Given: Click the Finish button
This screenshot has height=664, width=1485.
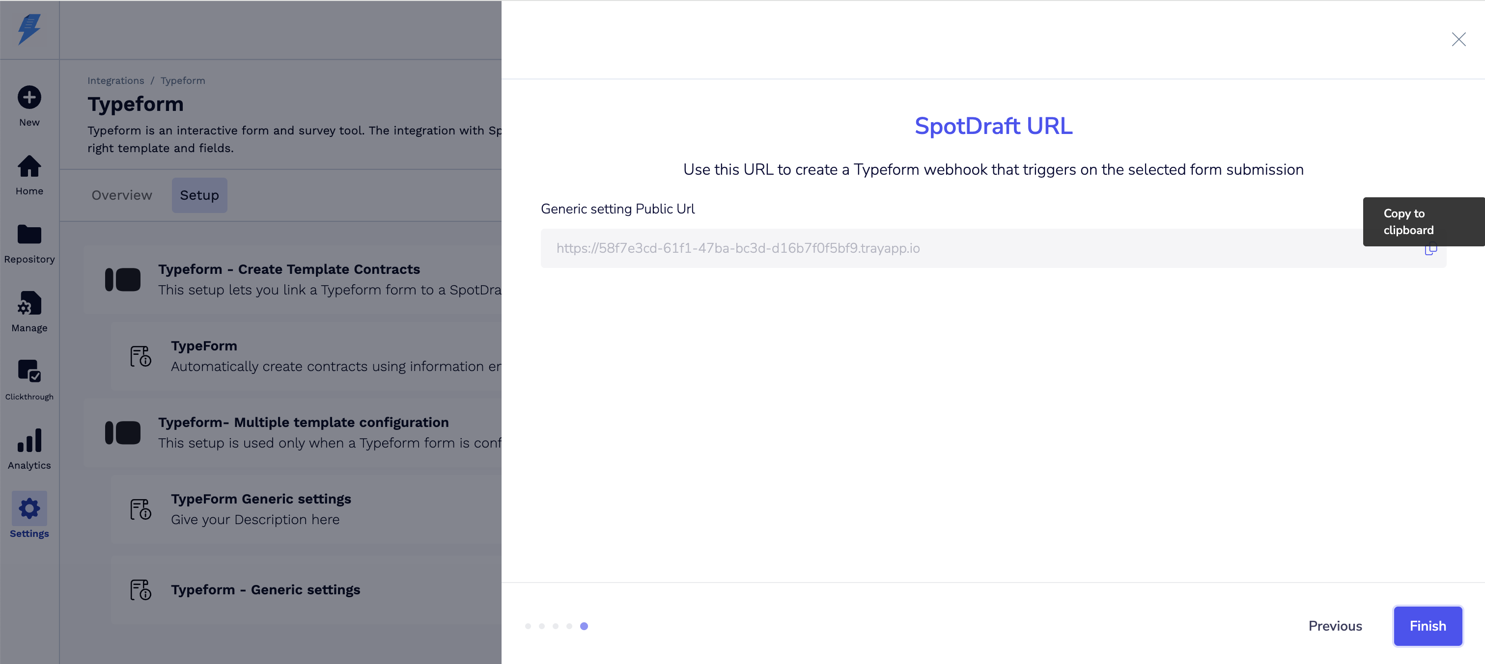Looking at the screenshot, I should (x=1428, y=626).
